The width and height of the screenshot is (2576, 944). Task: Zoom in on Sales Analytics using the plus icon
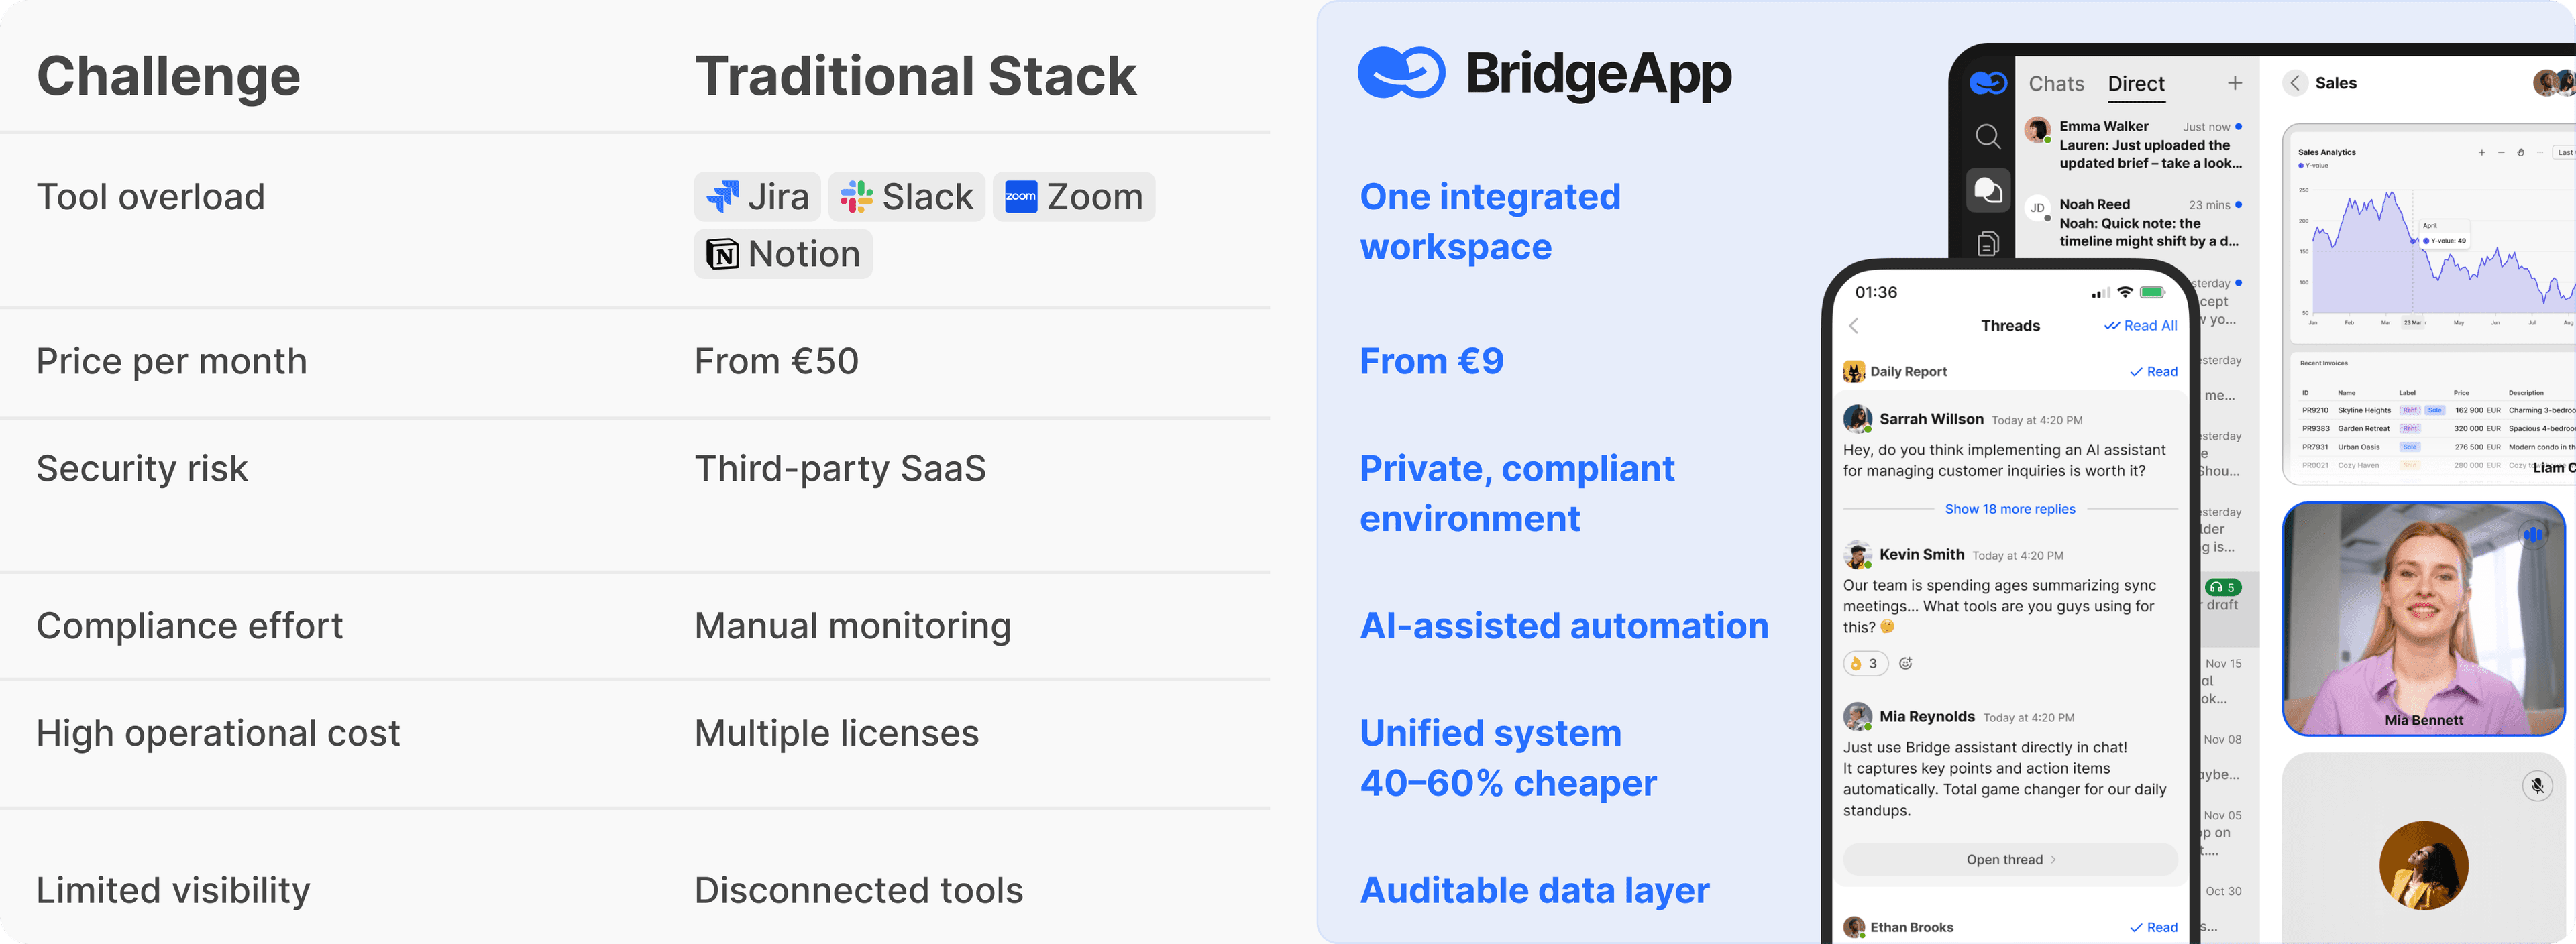pos(2482,153)
